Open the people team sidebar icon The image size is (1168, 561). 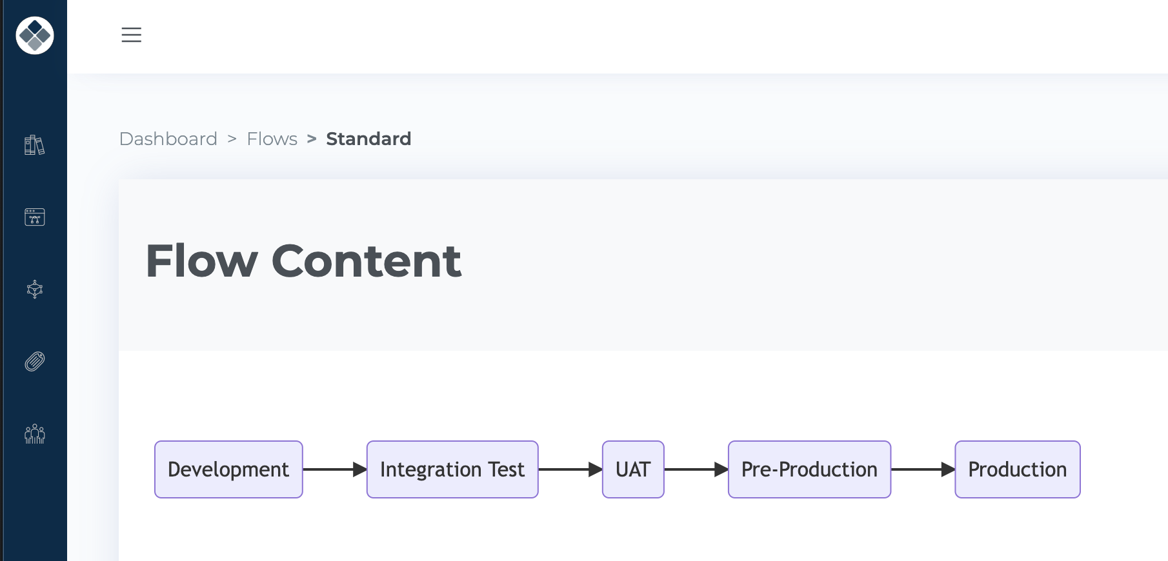35,434
